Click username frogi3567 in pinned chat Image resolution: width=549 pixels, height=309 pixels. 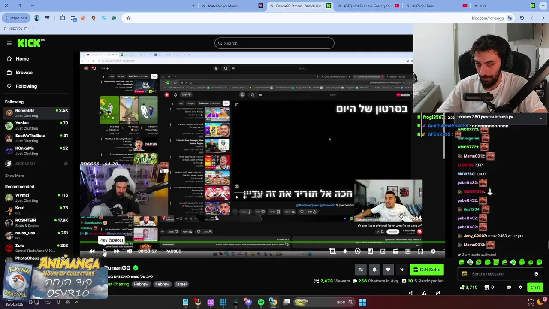click(433, 117)
